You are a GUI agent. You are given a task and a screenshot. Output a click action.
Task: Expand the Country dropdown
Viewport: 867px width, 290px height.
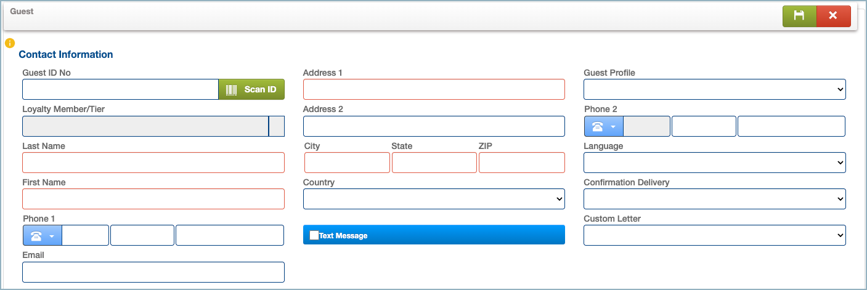(x=434, y=199)
